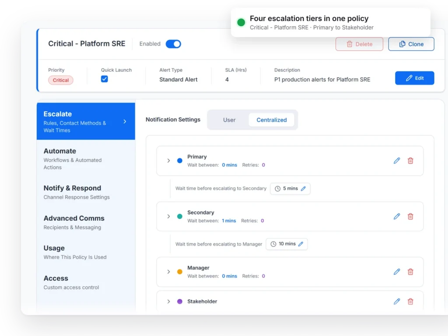Click Wait time before escalating to Secondary text
Image resolution: width=448 pixels, height=336 pixels.
[221, 189]
